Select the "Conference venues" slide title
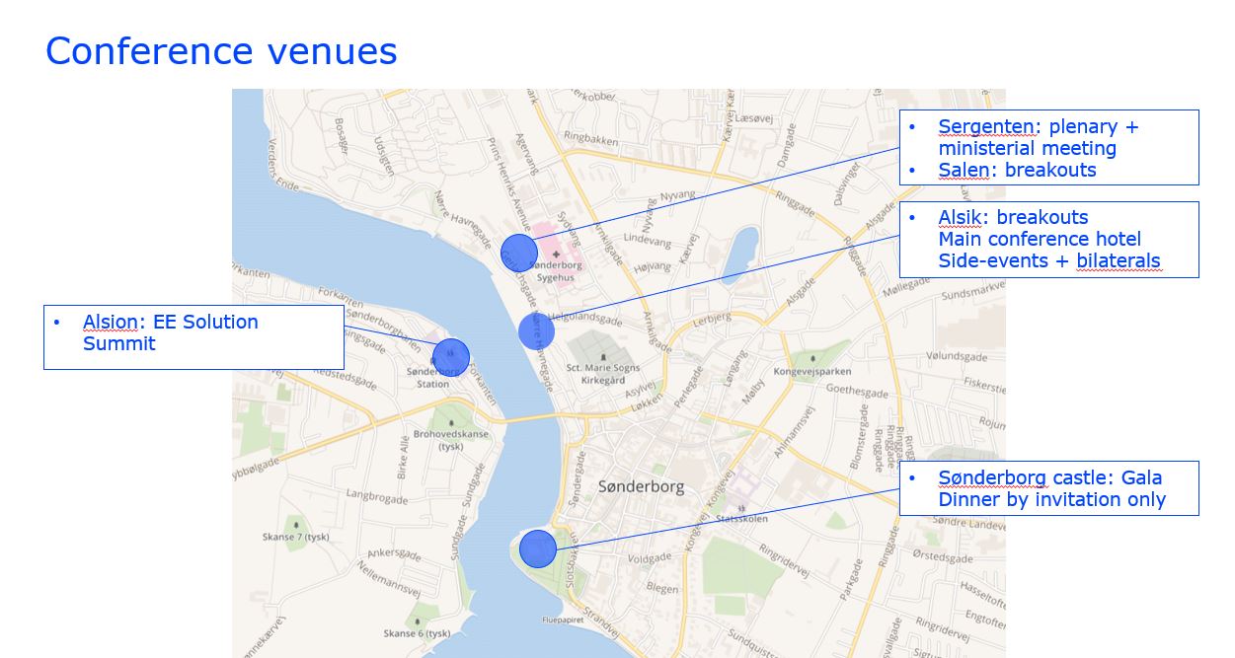The image size is (1235, 658). [x=221, y=51]
